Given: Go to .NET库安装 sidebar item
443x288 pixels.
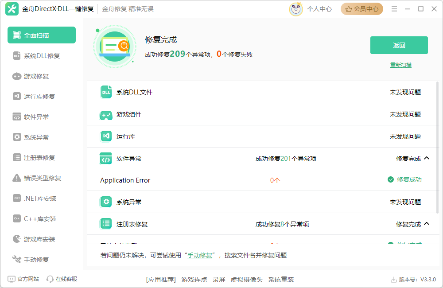Looking at the screenshot, I should tap(40, 198).
